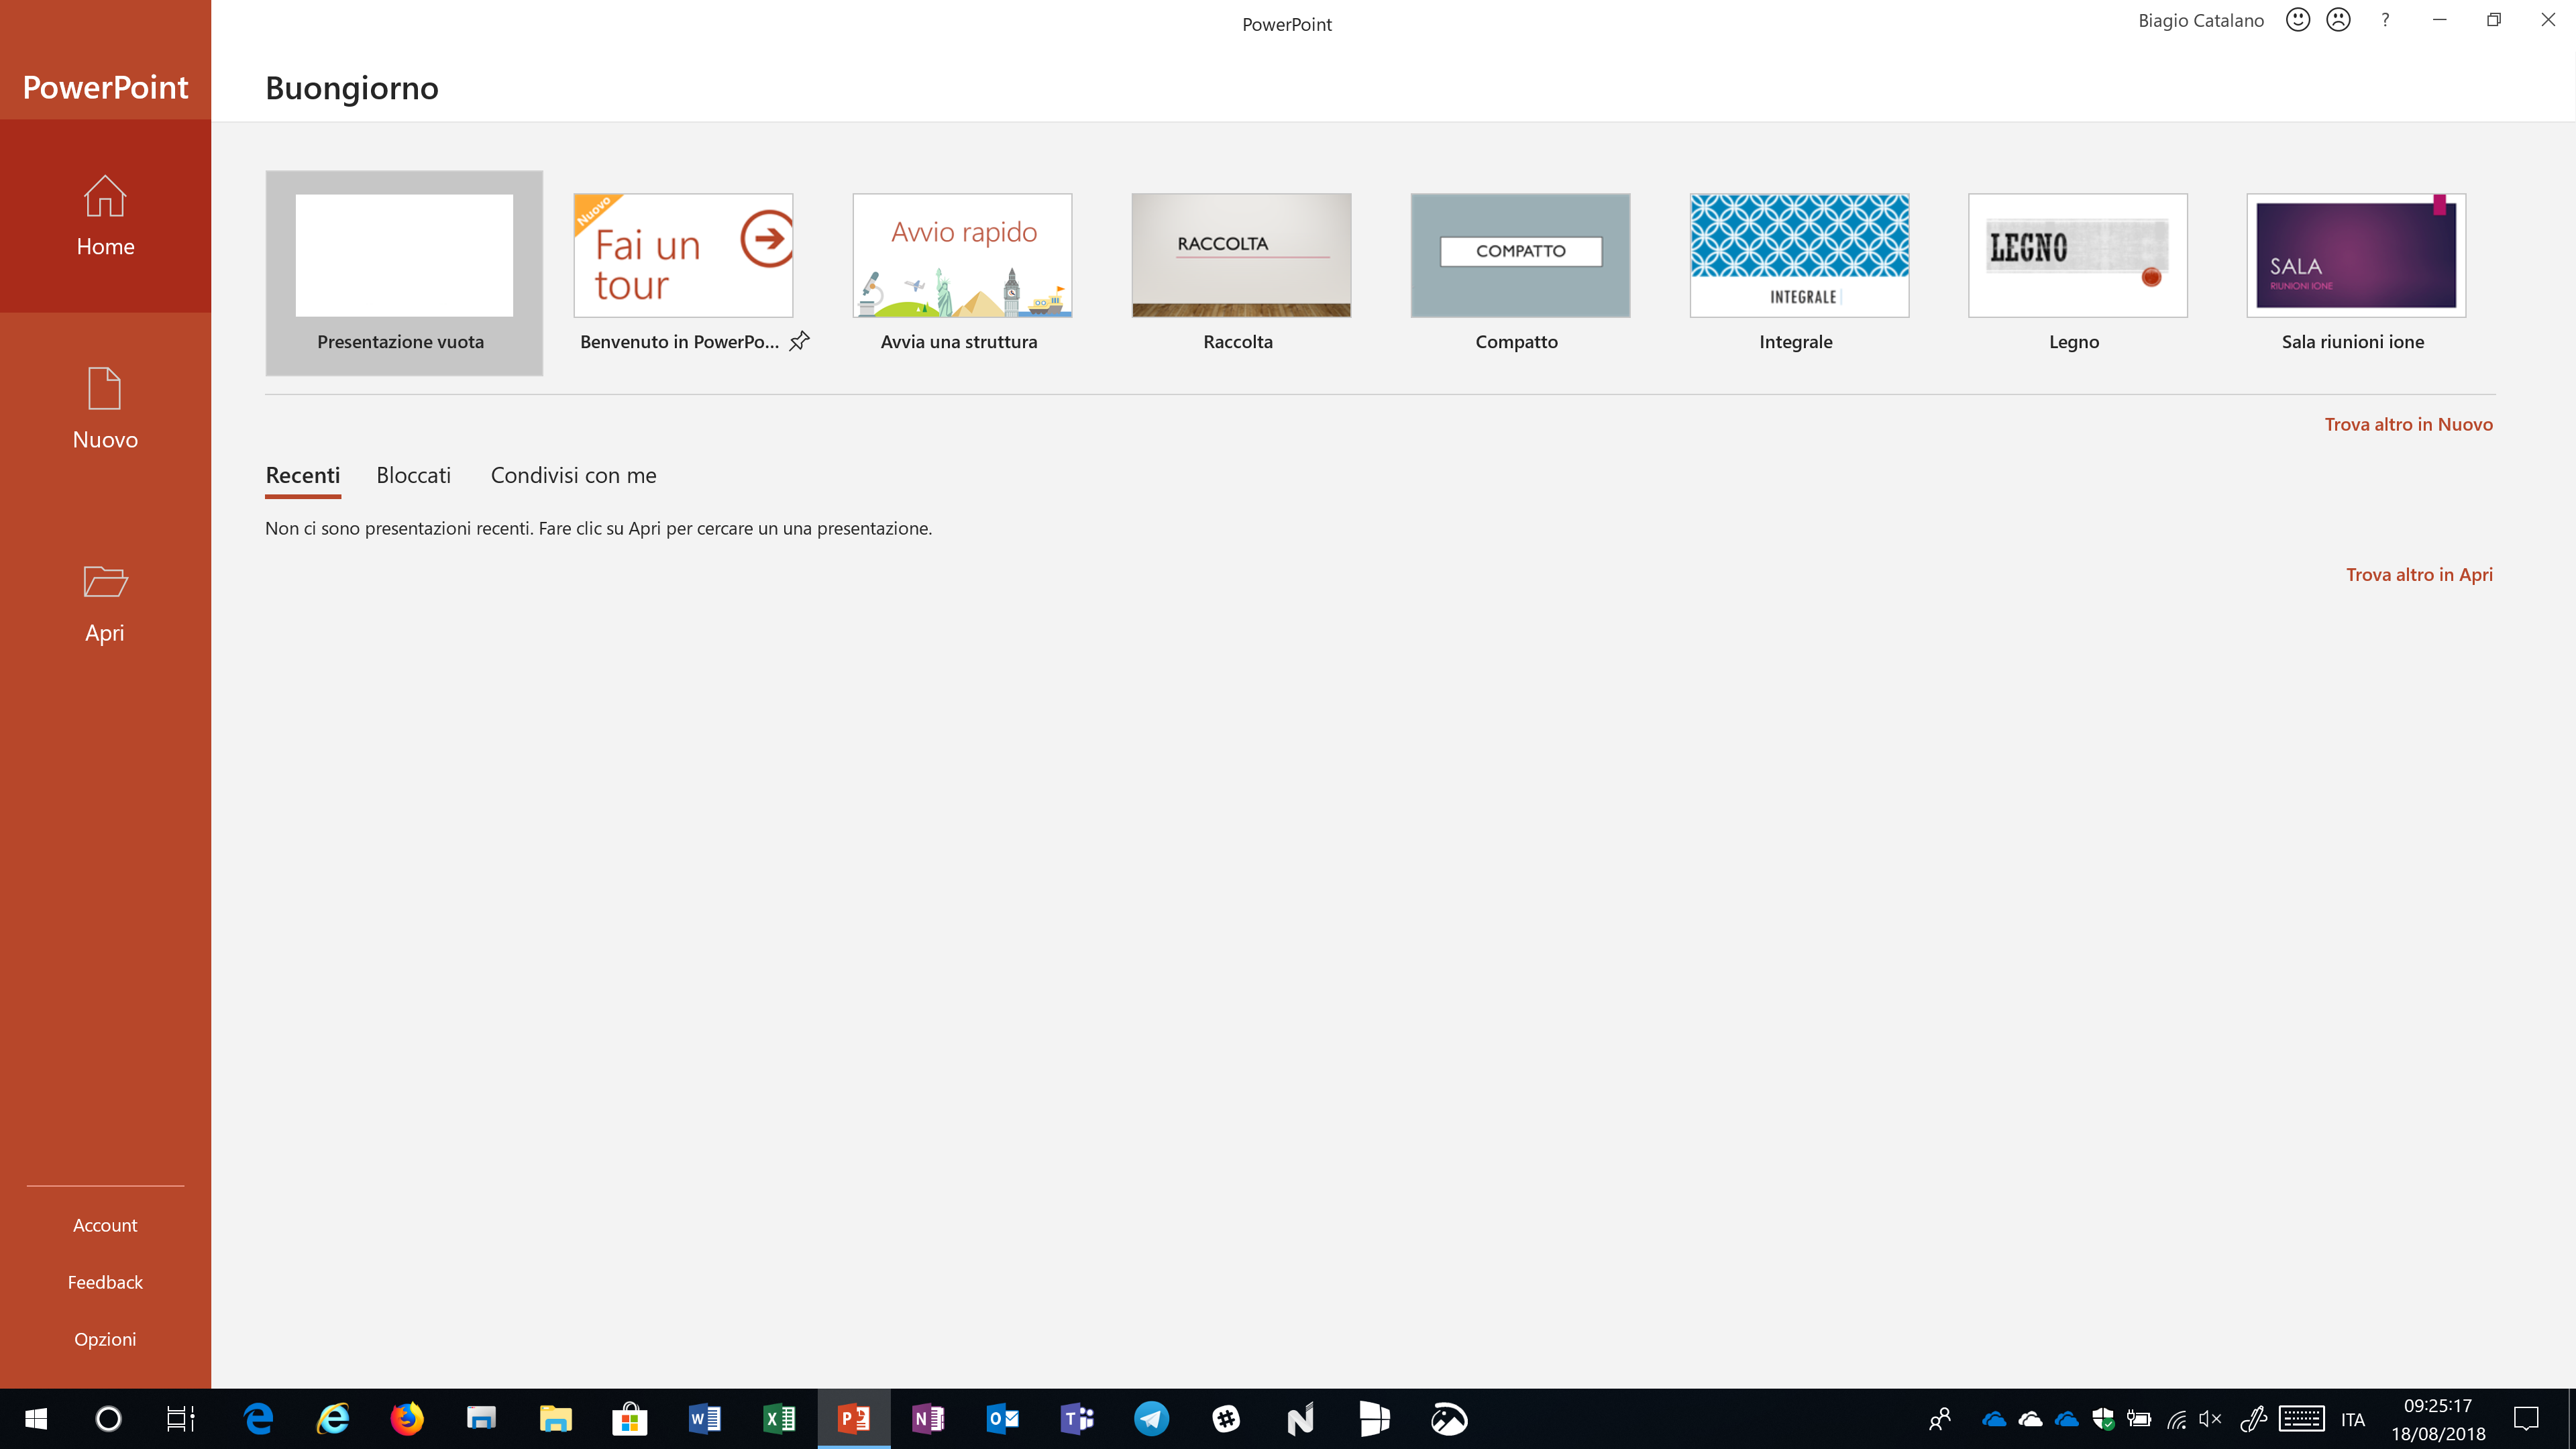Viewport: 2576px width, 1449px height.
Task: Launch Internet Explorer from the taskbar
Action: (x=333, y=1418)
